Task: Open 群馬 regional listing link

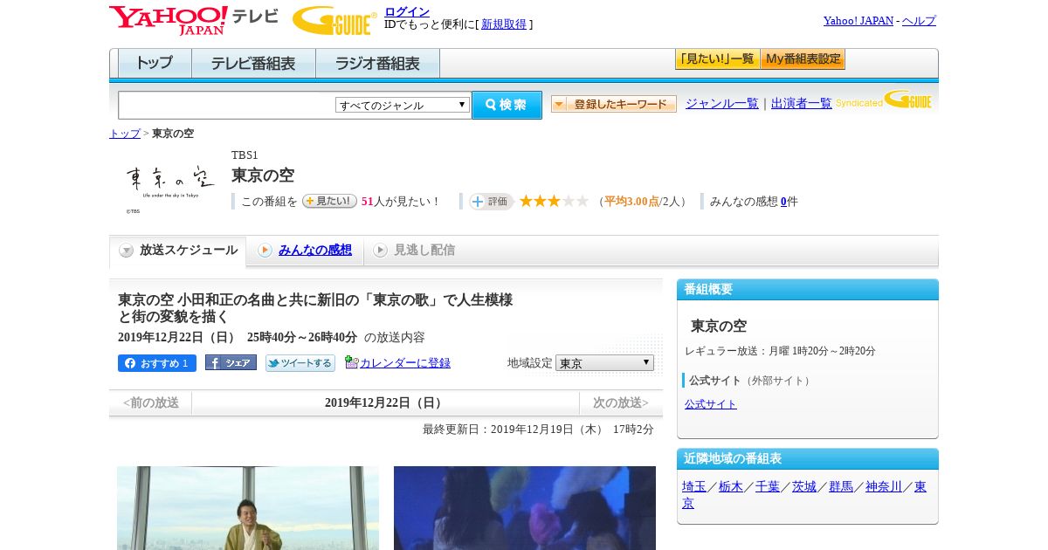Action: (841, 487)
